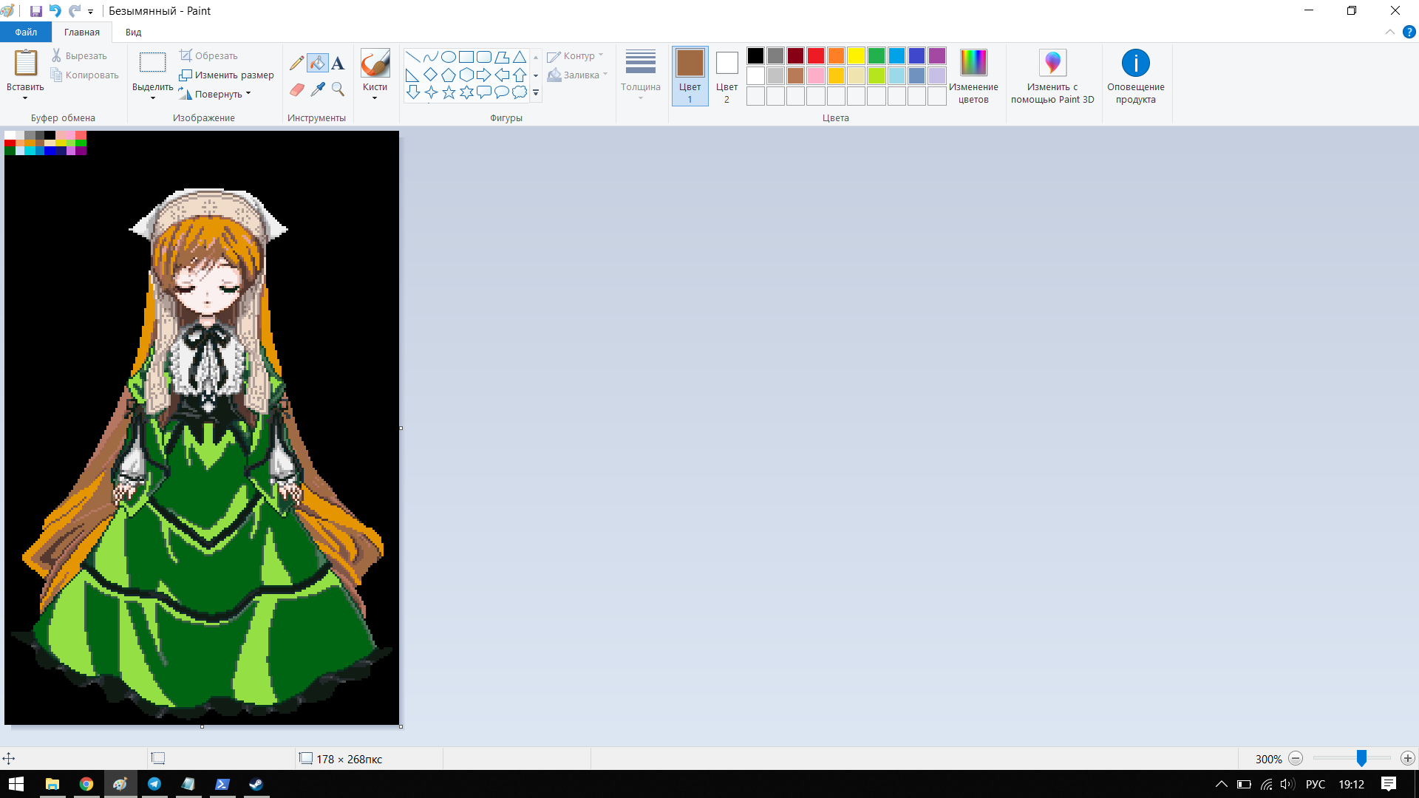Switch to the View ribbon tab
This screenshot has width=1419, height=798.
tap(133, 32)
